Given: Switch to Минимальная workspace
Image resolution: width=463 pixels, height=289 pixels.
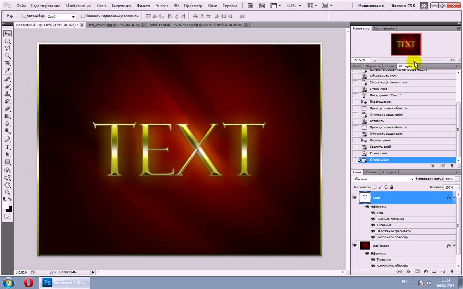Looking at the screenshot, I should tap(371, 6).
